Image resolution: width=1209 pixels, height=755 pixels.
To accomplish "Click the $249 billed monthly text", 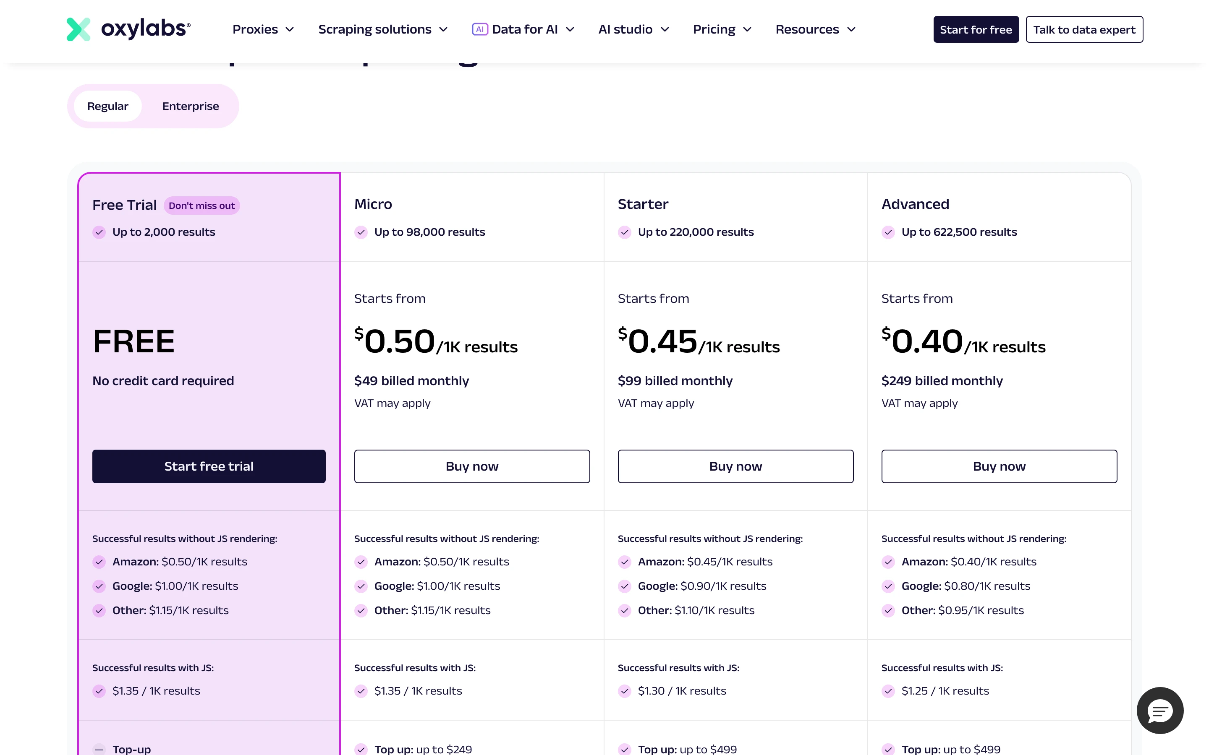I will click(942, 381).
